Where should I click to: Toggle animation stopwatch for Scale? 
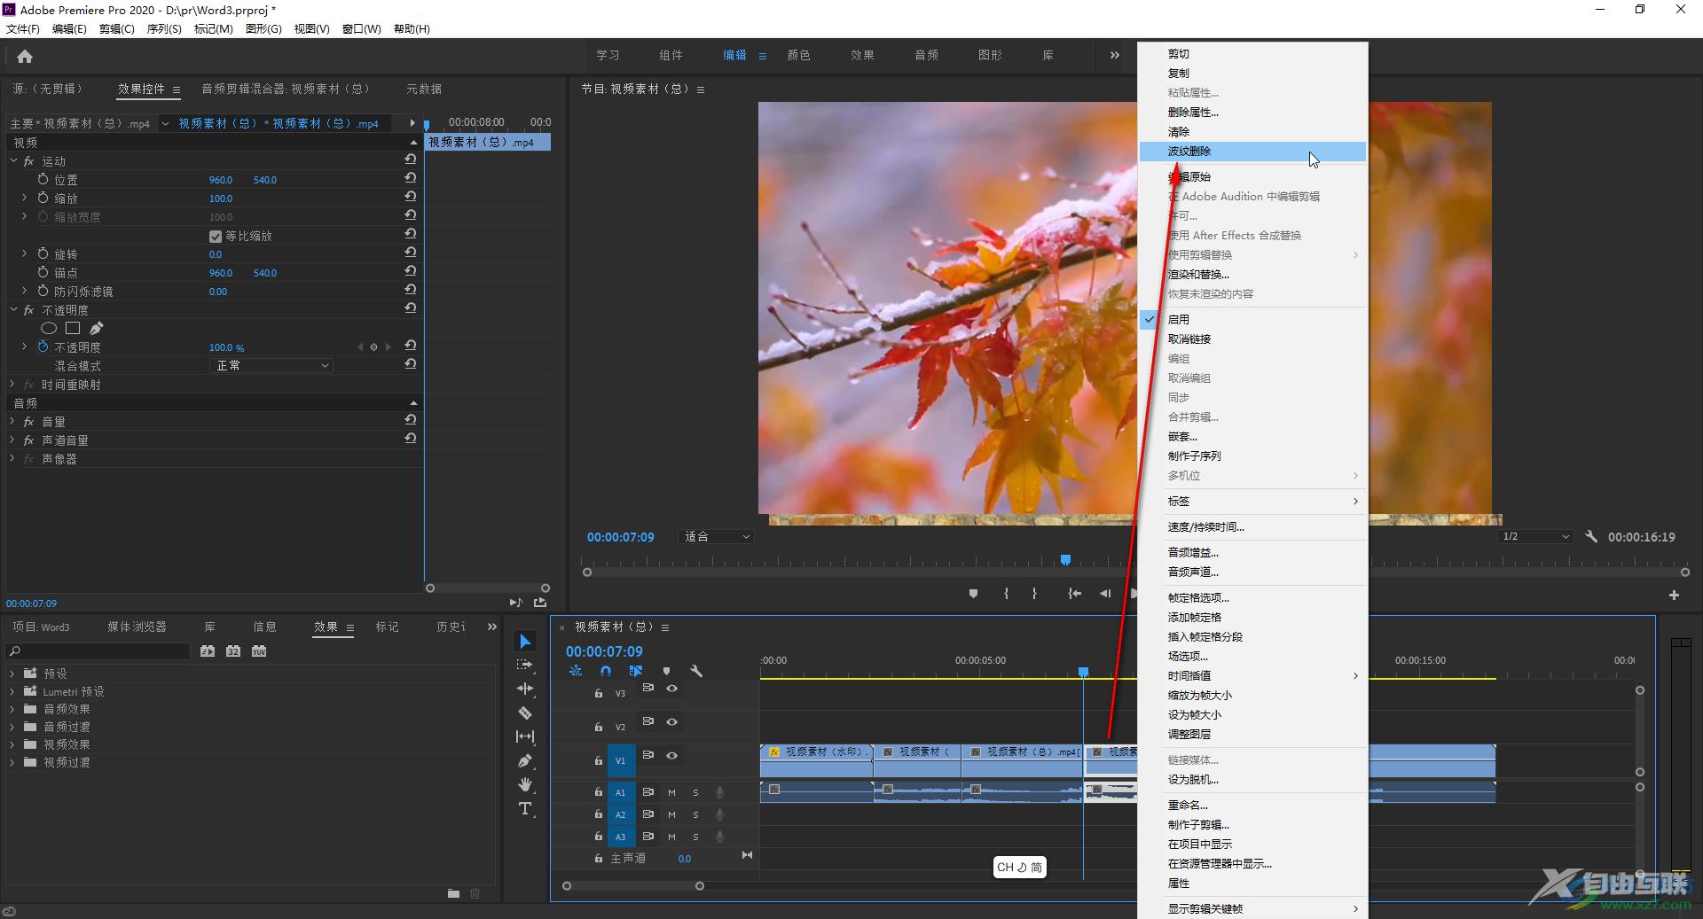43,198
